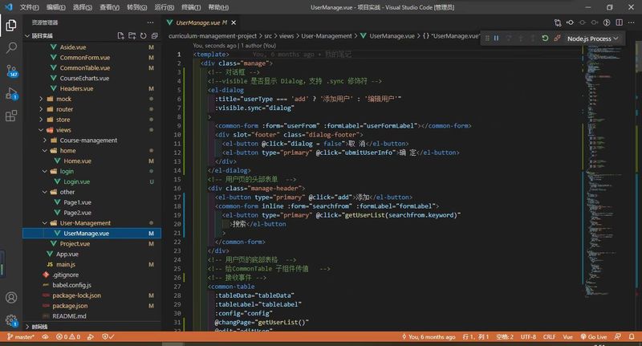Open editor more actions ellipsis
The image size is (642, 346).
pyautogui.click(x=631, y=22)
